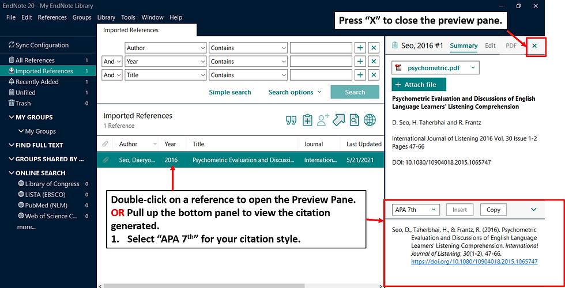Click the paperclip icon in the Seo reference row
Image resolution: width=565 pixels, height=288 pixels.
click(106, 160)
